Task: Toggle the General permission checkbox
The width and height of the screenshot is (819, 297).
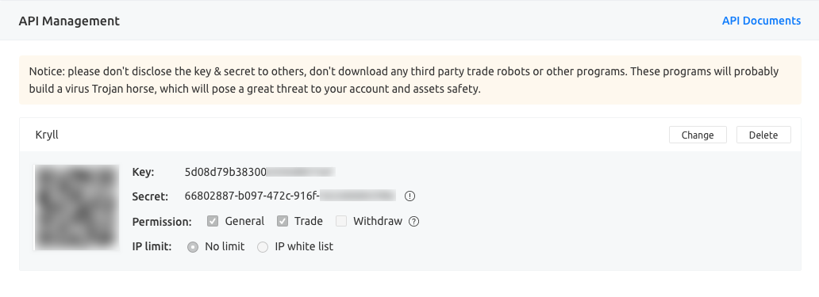Action: 213,221
